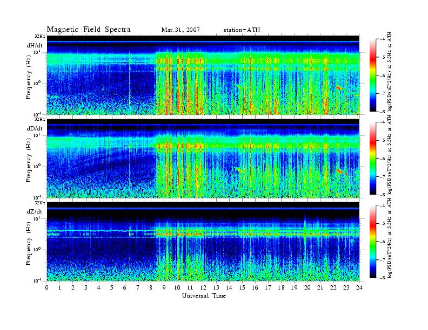The height and width of the screenshot is (330, 428).
Task: Click the '32Hz' label above the dD/dt panel
Action: point(40,119)
